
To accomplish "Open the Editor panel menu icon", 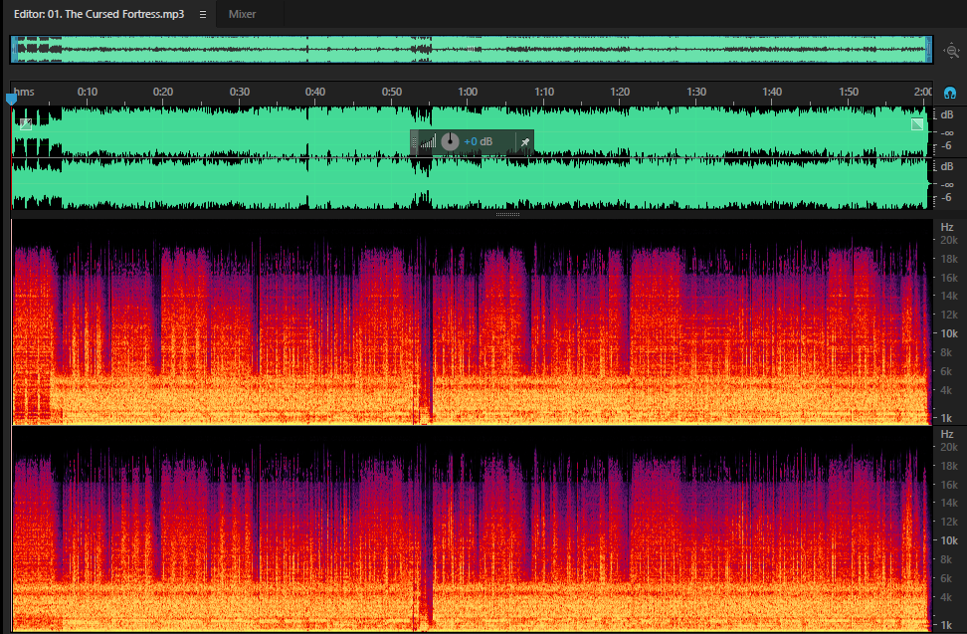I will tap(202, 14).
